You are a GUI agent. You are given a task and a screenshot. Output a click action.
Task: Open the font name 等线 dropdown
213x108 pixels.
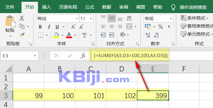point(77,19)
